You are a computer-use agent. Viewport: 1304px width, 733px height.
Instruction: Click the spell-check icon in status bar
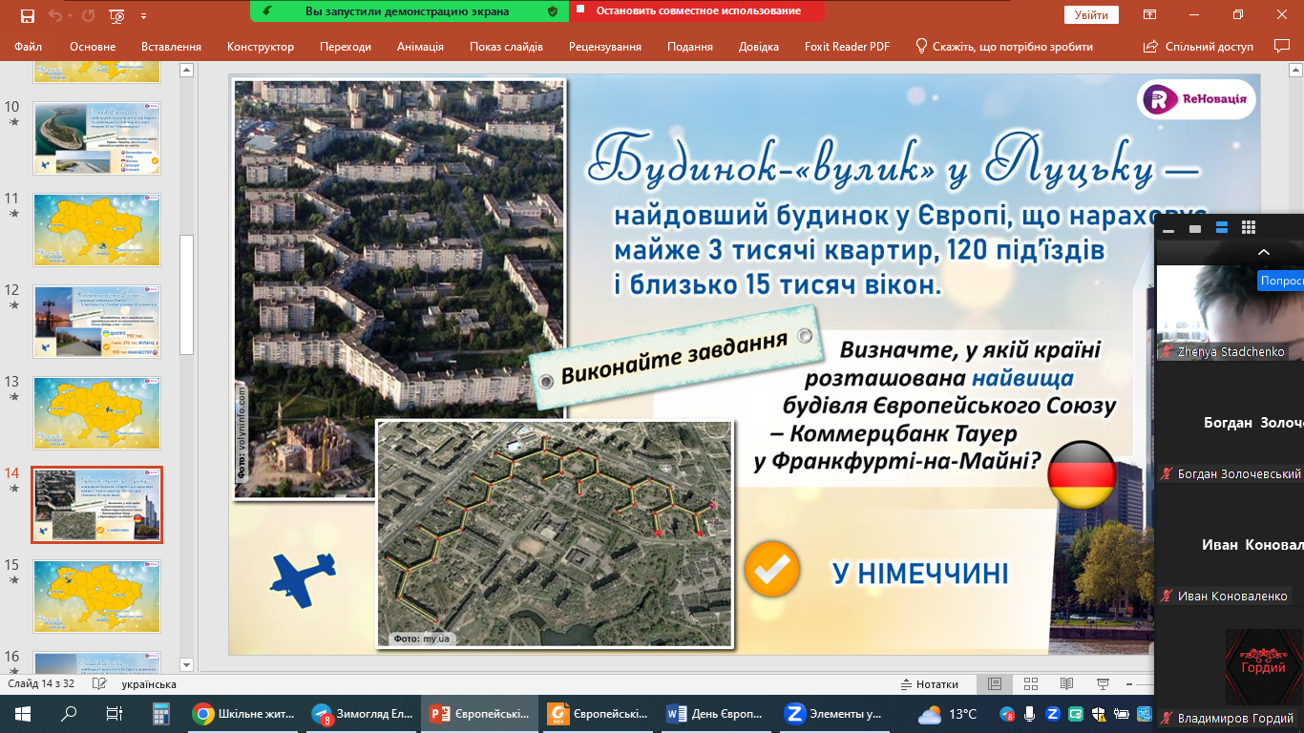tap(99, 684)
